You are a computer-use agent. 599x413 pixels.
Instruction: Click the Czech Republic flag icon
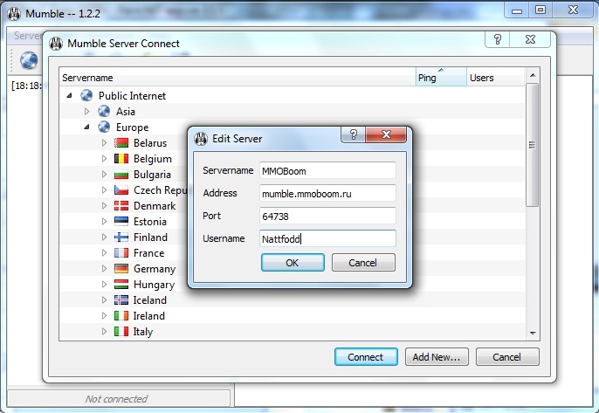[121, 189]
